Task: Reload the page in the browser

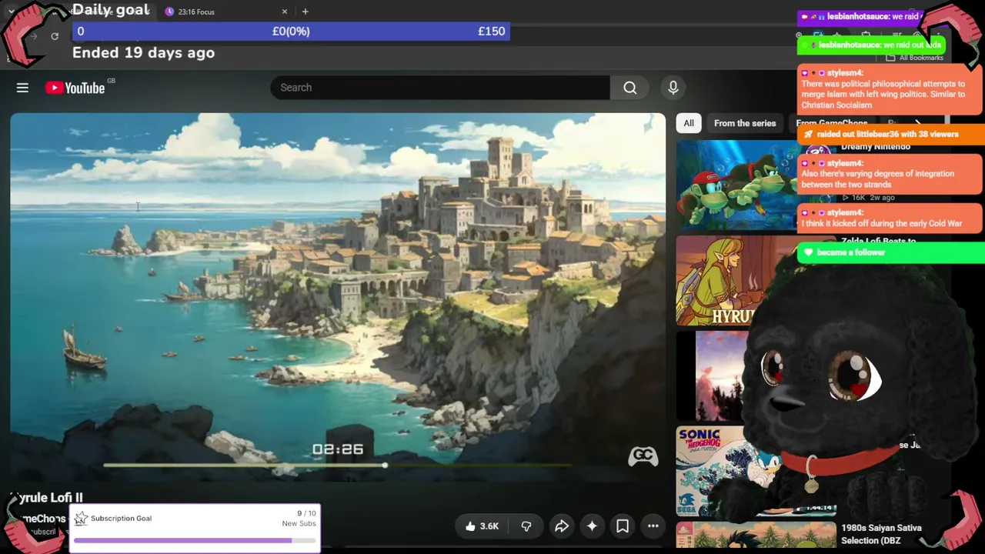Action: click(55, 36)
